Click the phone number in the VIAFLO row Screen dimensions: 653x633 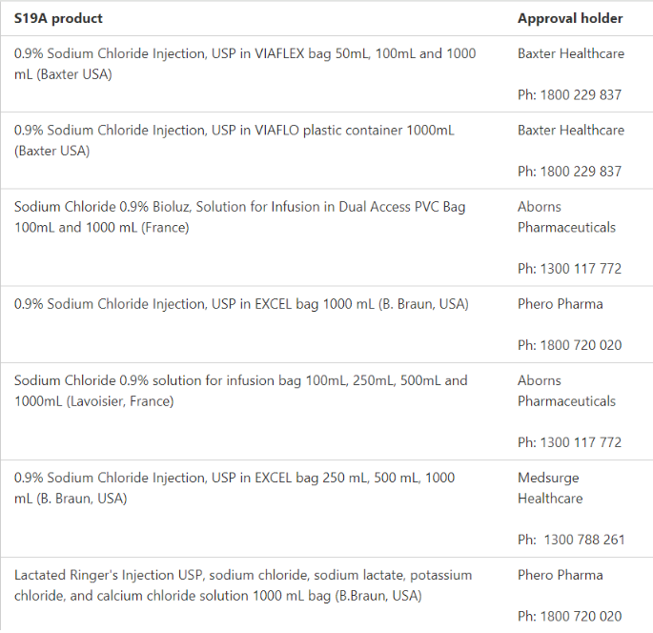(x=569, y=172)
